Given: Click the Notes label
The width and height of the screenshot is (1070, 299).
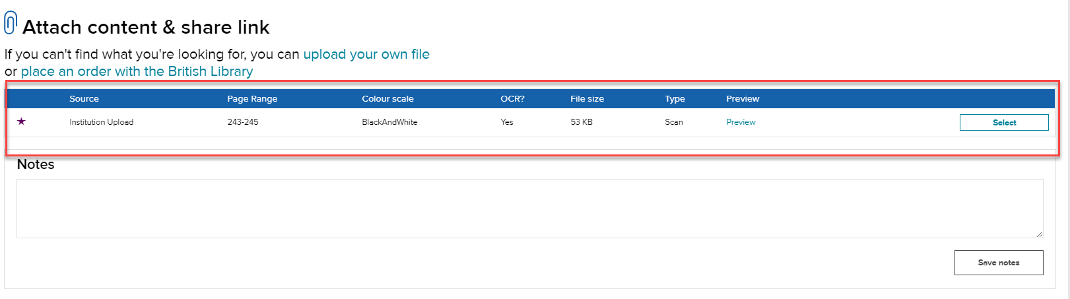Looking at the screenshot, I should (36, 164).
